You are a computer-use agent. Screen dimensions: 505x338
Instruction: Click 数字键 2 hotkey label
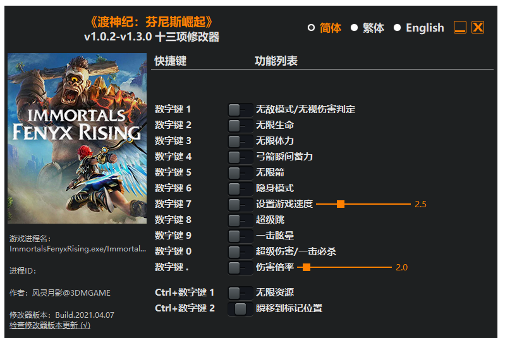(x=173, y=125)
